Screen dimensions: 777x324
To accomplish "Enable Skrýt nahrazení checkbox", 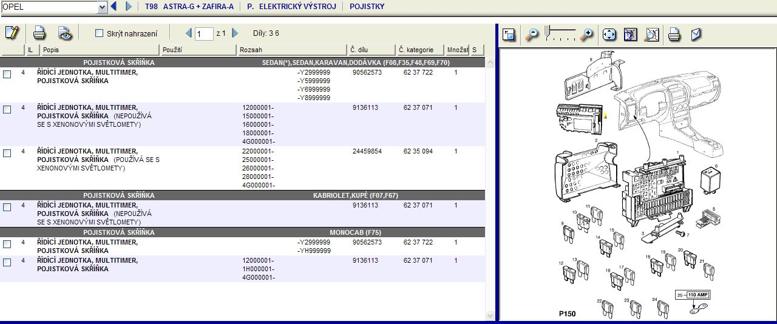I will [100, 33].
